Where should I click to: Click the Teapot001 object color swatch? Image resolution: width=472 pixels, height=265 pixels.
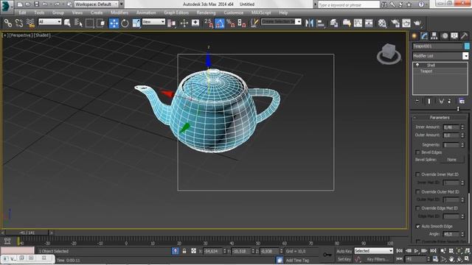[467, 46]
